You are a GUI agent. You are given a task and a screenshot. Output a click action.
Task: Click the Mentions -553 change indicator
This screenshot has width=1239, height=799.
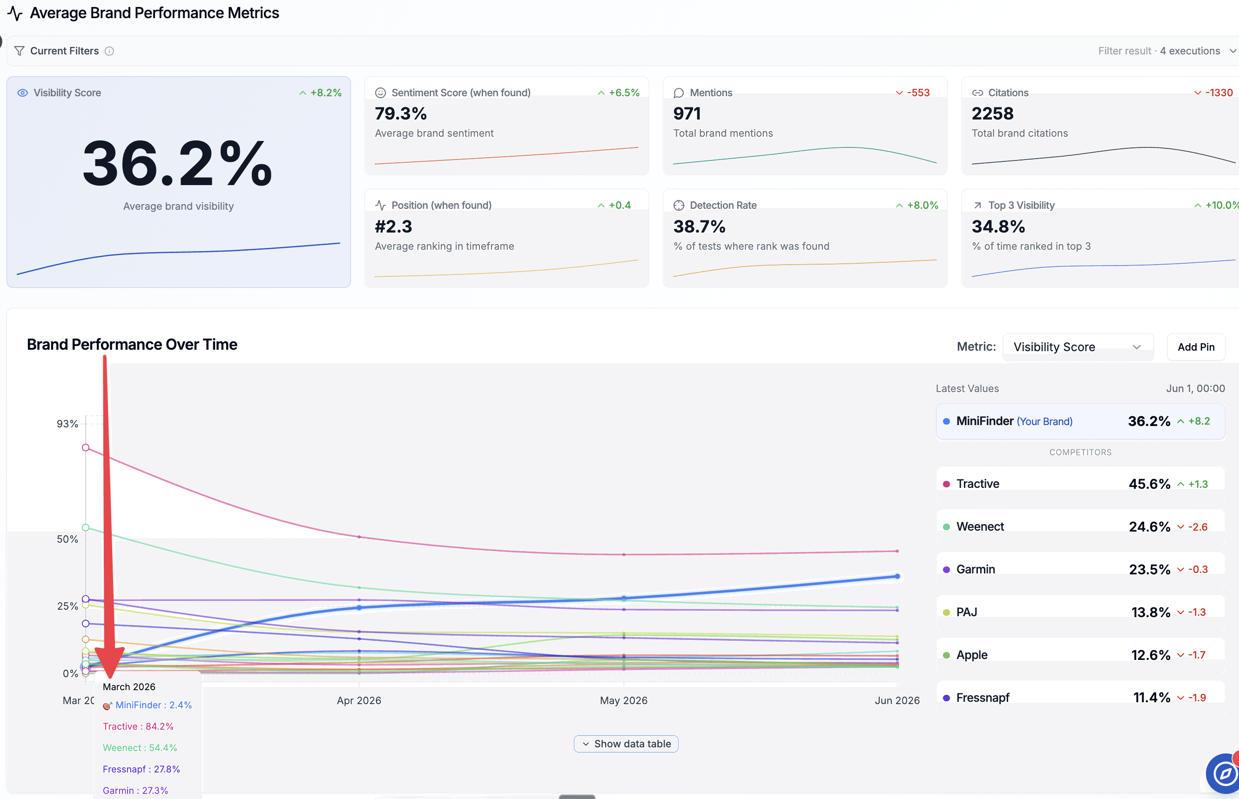913,93
